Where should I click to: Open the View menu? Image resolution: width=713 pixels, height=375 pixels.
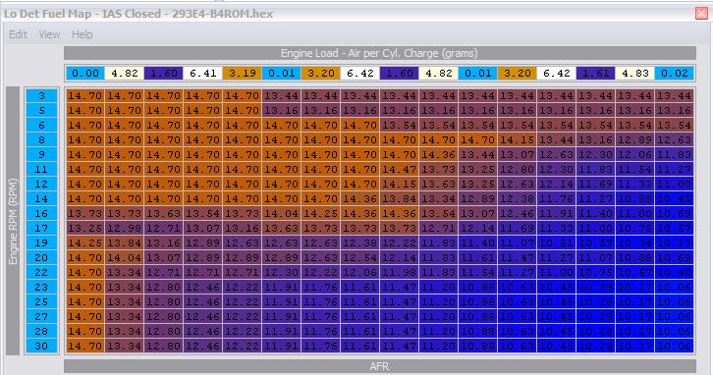[x=49, y=34]
